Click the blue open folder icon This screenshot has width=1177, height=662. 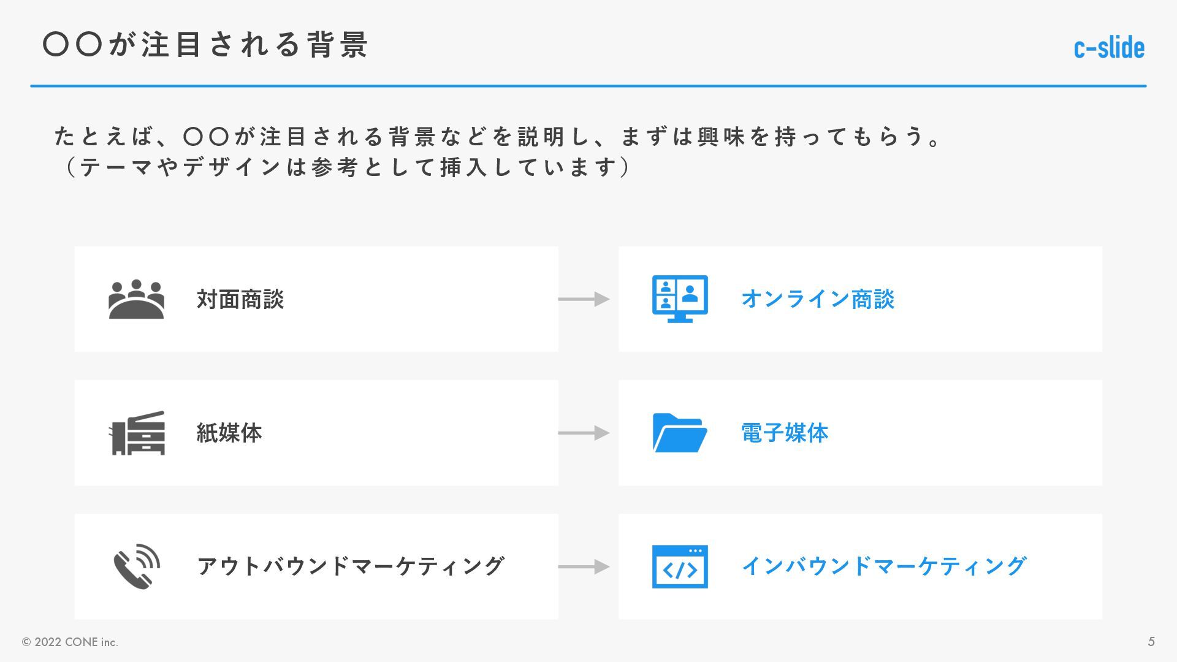tap(680, 433)
